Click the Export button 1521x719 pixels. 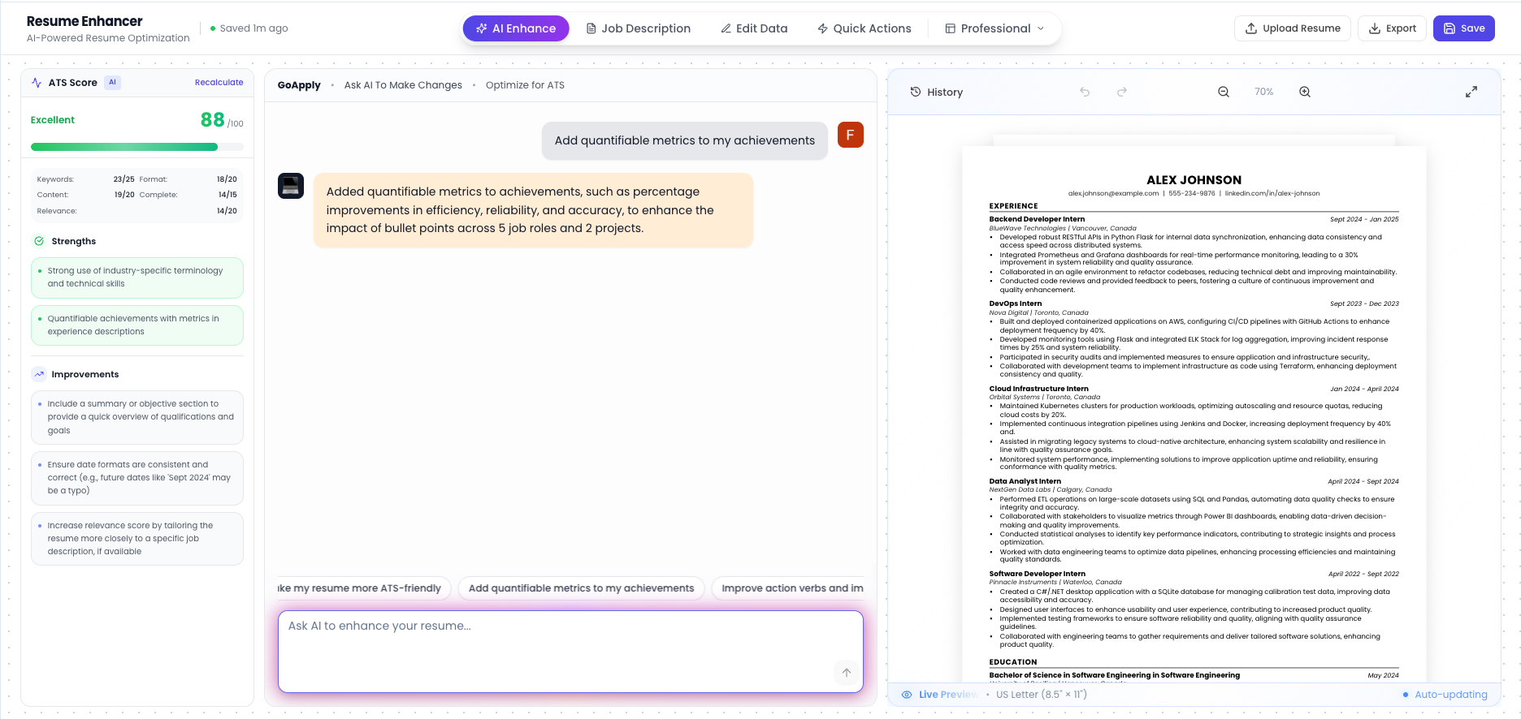(x=1393, y=28)
